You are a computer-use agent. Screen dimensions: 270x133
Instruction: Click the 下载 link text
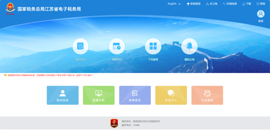[248, 4]
